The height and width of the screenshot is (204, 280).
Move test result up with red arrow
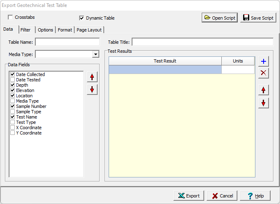click(x=264, y=90)
